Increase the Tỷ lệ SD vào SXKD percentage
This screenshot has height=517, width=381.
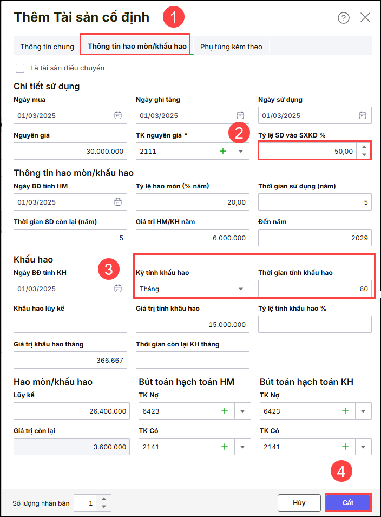pyautogui.click(x=365, y=147)
